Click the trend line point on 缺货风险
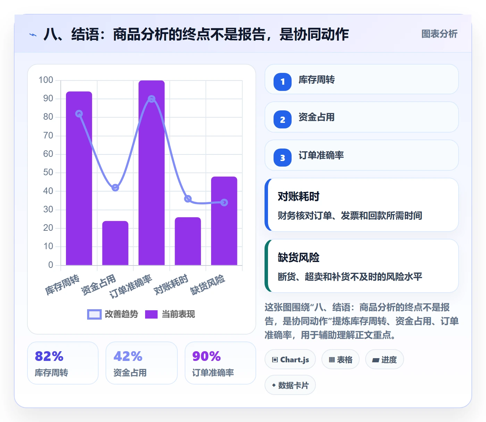 pyautogui.click(x=224, y=202)
